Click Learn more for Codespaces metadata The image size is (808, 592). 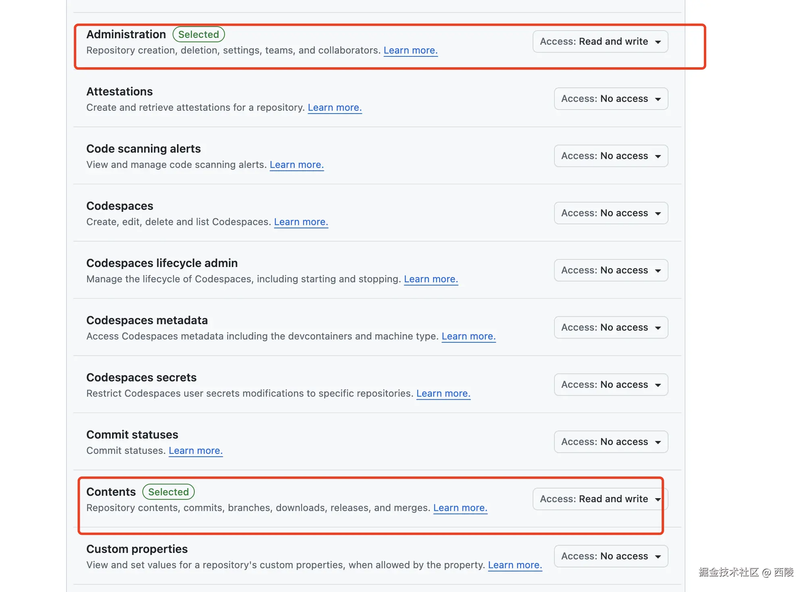point(468,336)
